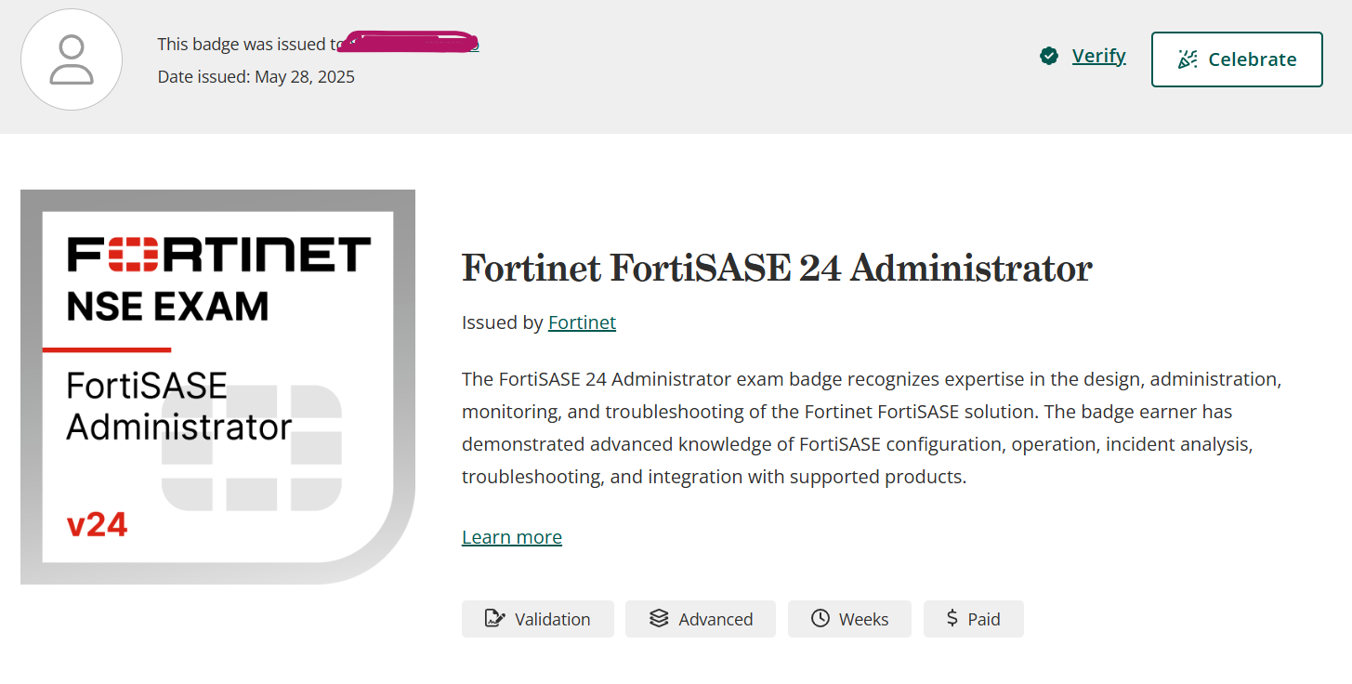The width and height of the screenshot is (1352, 684).
Task: Follow the Fortinet issuer link
Action: [x=582, y=322]
